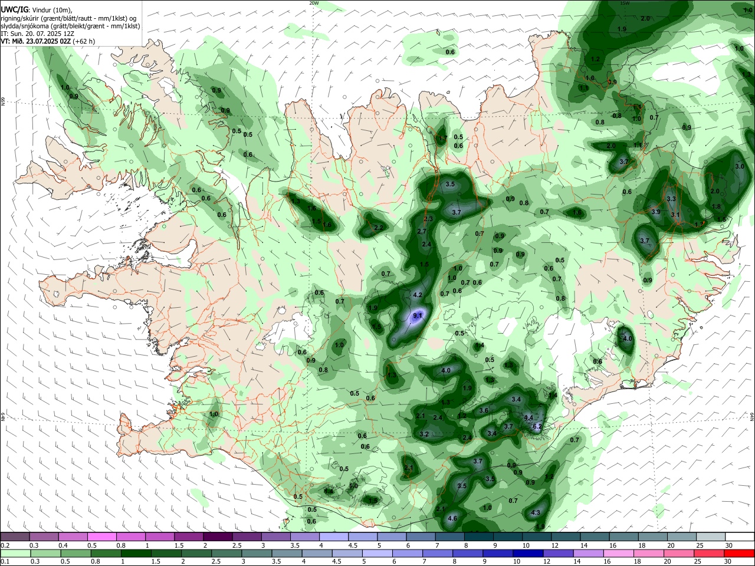This screenshot has height=566, width=755.
Task: Click snow scale swatch between 10 and 12
Action: coord(537,537)
